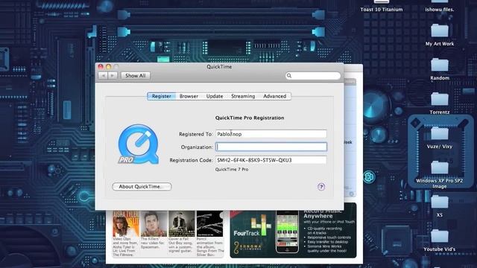Select the Random desktop folder
Viewport: 477px width, 268px height.
pyautogui.click(x=440, y=68)
